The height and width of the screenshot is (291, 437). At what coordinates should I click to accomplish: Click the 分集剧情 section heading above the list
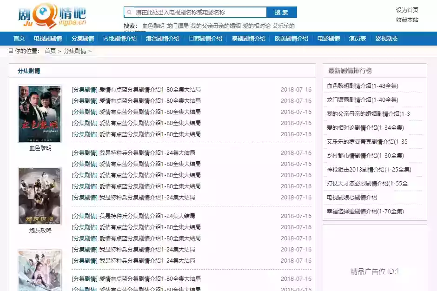[29, 71]
